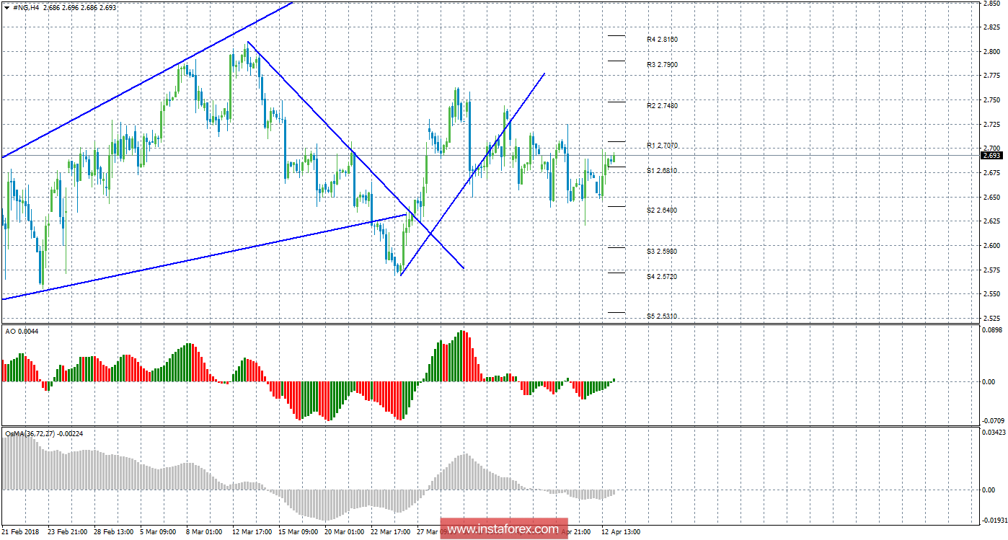Click 2.600 on the price axis
The width and height of the screenshot is (1008, 540).
click(x=991, y=246)
